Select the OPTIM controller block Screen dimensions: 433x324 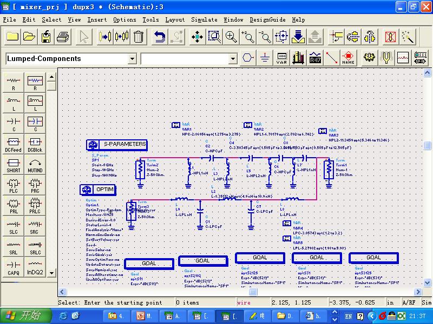[x=98, y=190]
